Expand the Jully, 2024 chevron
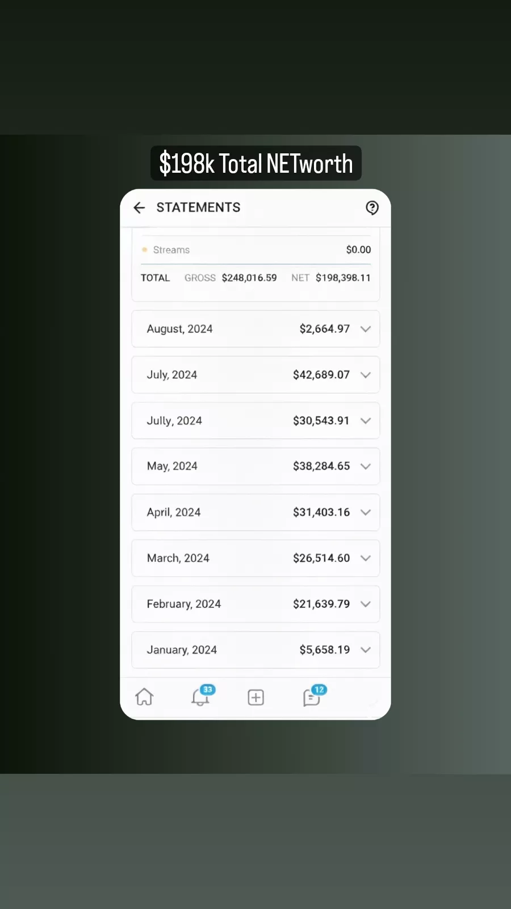The width and height of the screenshot is (511, 909). pyautogui.click(x=366, y=421)
